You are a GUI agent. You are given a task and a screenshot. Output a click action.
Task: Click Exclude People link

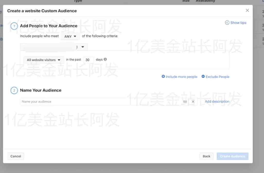tap(217, 77)
